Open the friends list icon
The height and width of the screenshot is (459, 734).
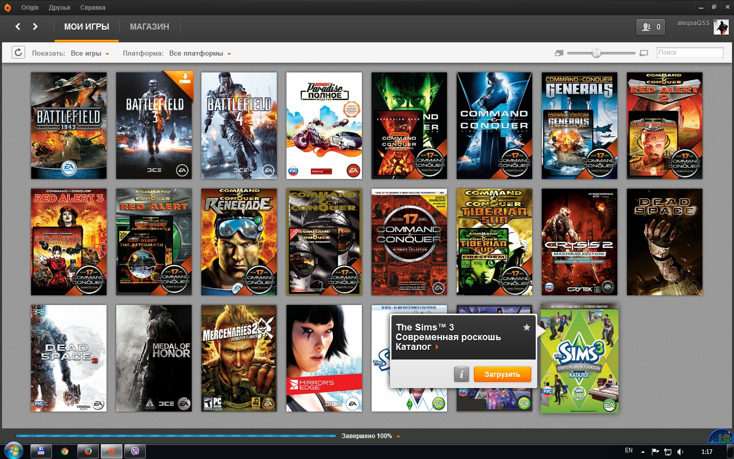650,27
